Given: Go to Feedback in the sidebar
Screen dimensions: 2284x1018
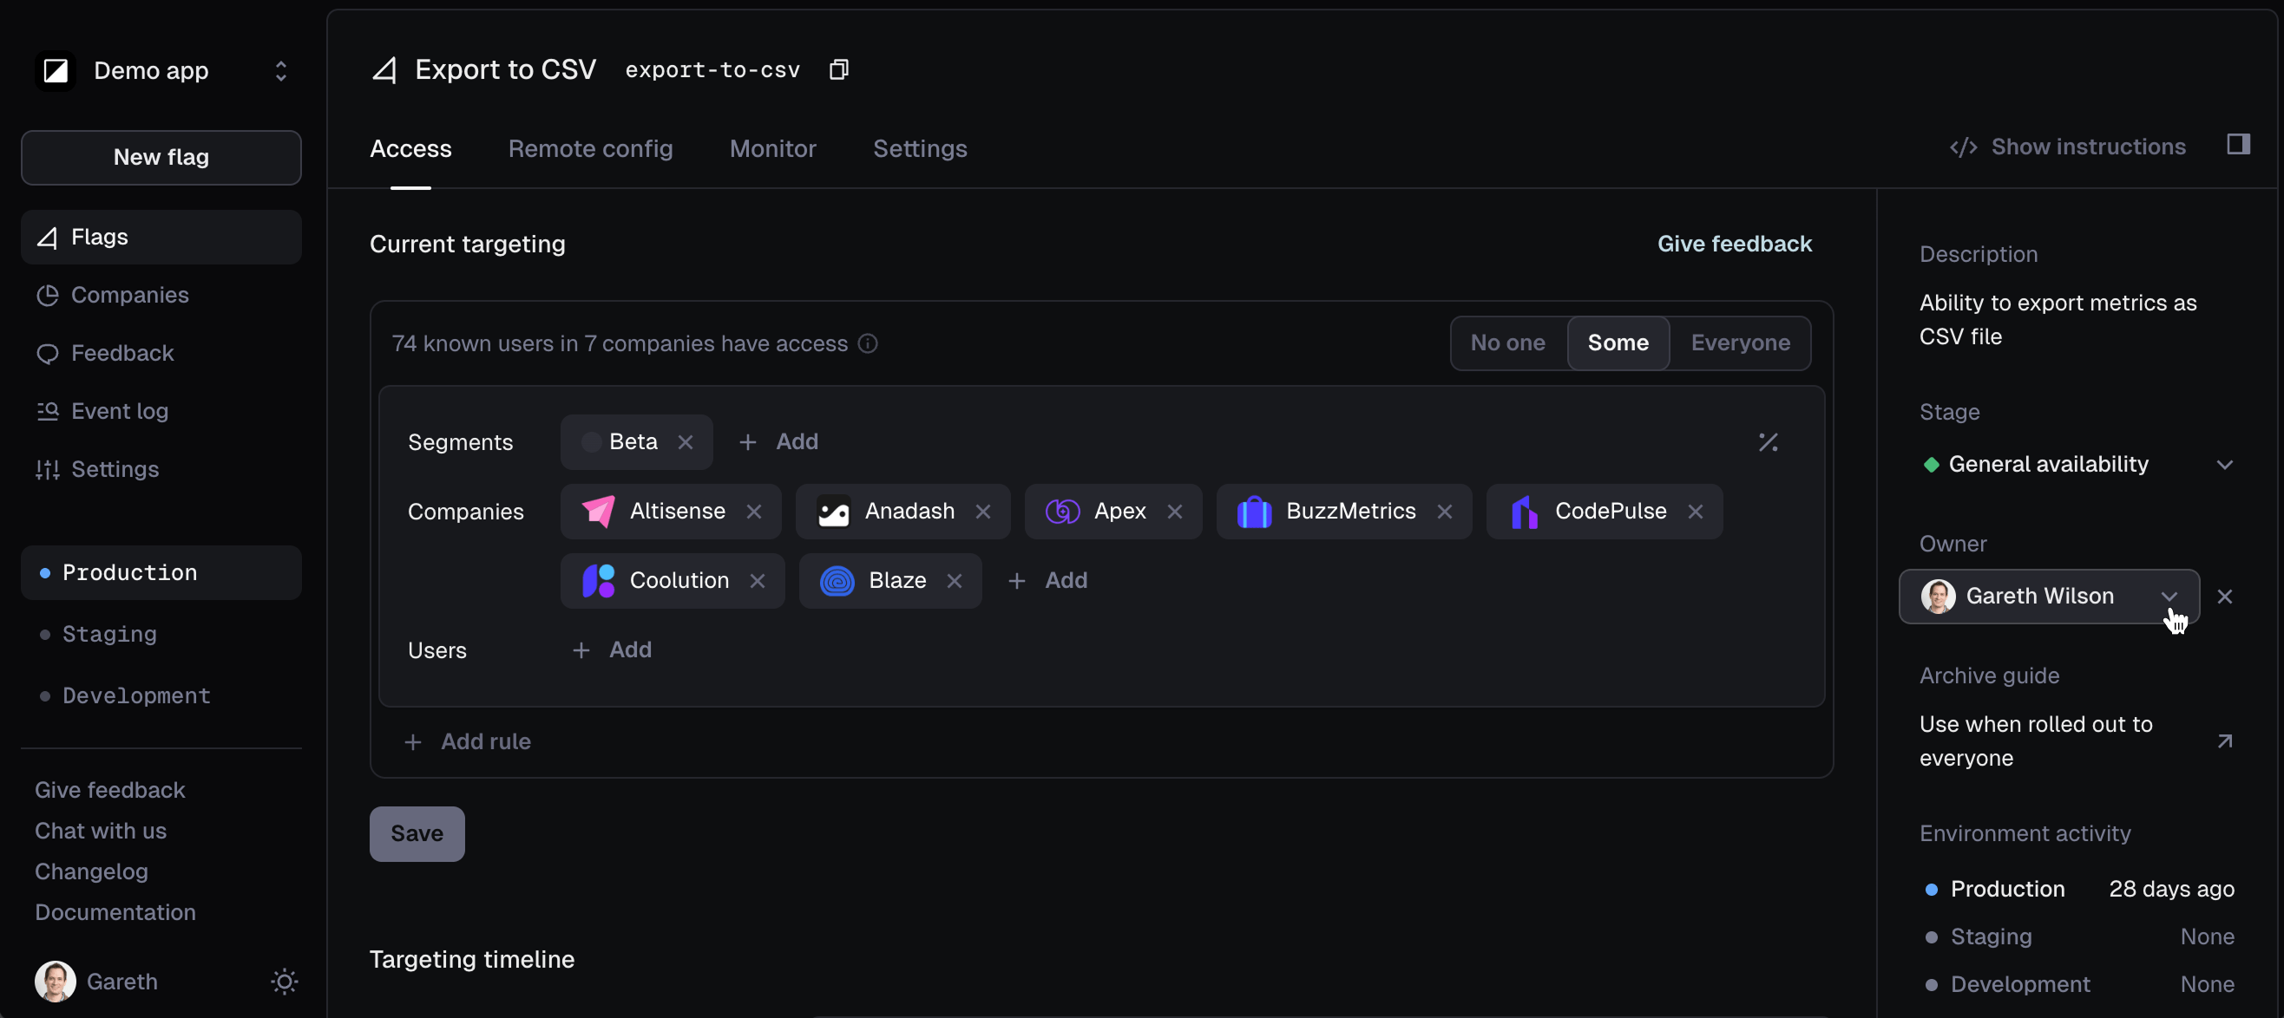Looking at the screenshot, I should [161, 353].
